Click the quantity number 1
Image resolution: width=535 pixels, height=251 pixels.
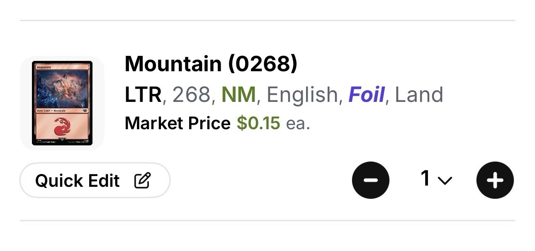[x=425, y=179]
